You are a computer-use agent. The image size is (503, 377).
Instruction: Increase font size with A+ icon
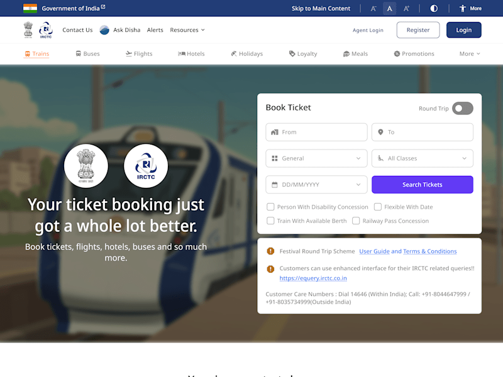[406, 9]
